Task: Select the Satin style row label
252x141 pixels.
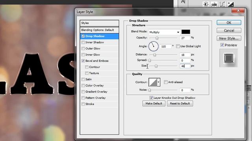Action: pyautogui.click(x=89, y=79)
